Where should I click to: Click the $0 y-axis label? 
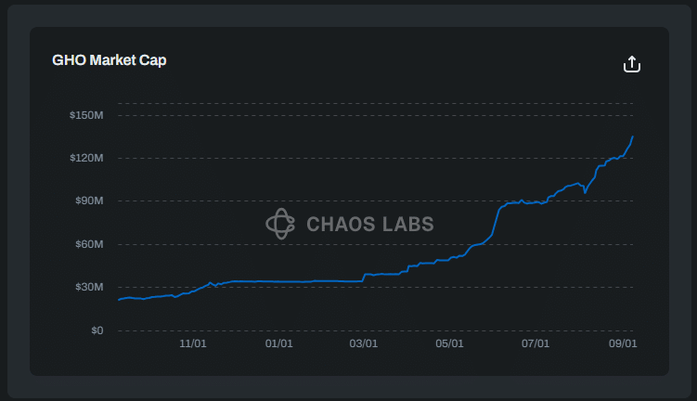97,330
